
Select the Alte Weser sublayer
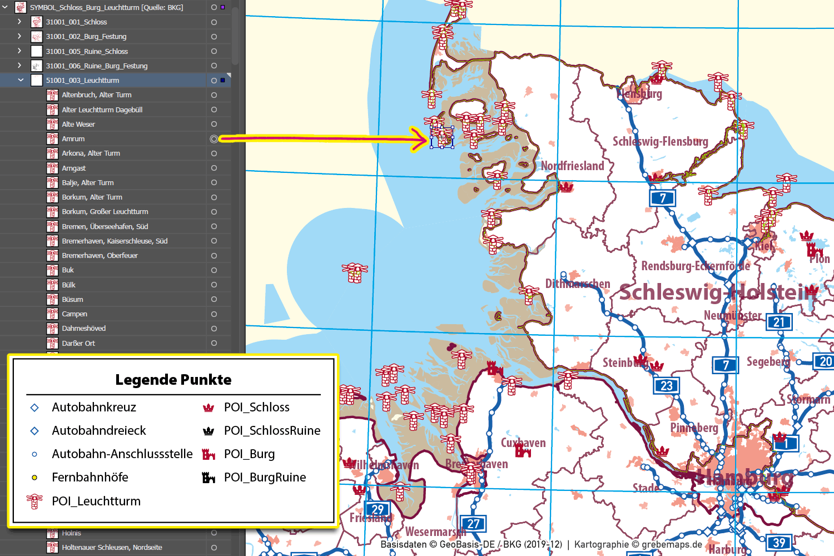[x=78, y=125]
